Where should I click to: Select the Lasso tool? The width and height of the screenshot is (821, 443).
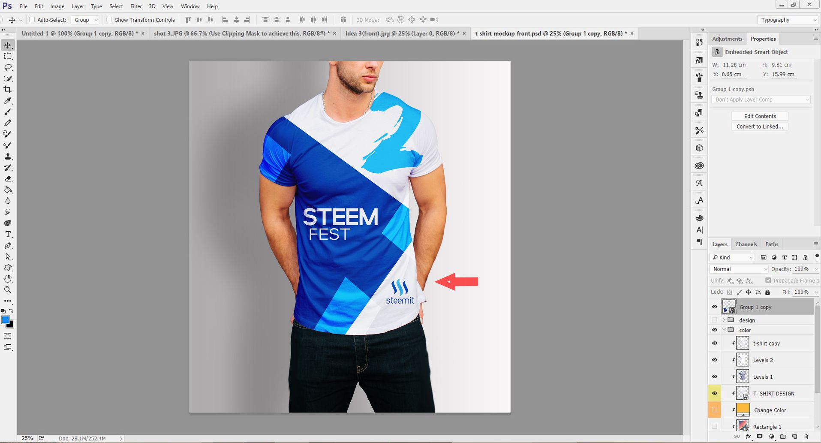(8, 67)
